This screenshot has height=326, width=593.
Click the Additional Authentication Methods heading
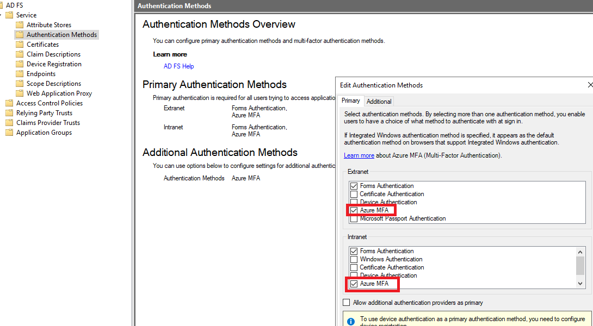coord(220,152)
